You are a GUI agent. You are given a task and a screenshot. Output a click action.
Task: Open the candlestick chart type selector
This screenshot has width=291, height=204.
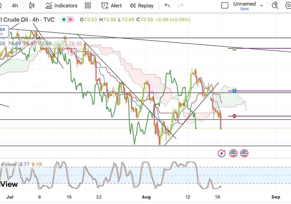(32, 6)
